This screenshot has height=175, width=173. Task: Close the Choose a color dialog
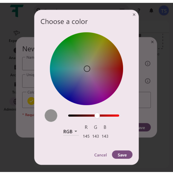click(x=134, y=15)
